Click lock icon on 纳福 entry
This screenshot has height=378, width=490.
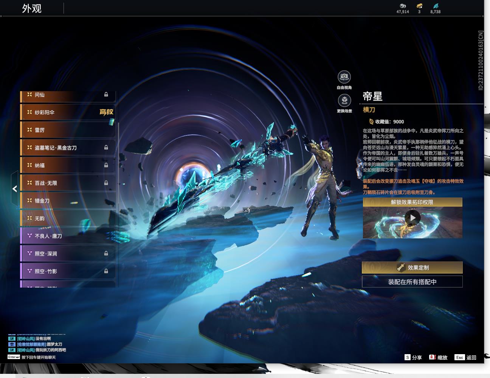click(x=106, y=165)
